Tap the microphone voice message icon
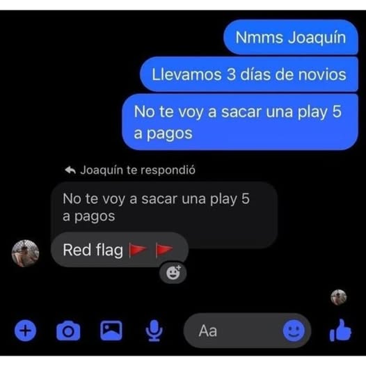 coord(154,331)
